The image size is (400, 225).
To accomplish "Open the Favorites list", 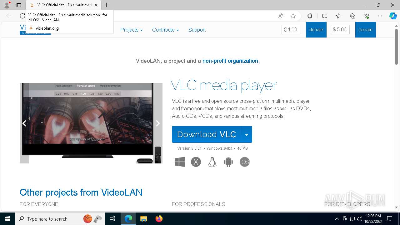I will 339,16.
